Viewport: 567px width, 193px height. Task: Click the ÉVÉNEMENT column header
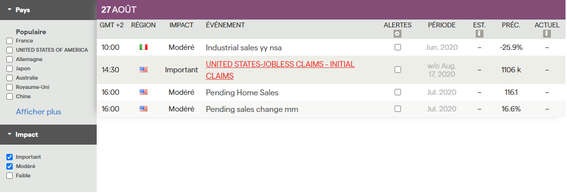225,25
